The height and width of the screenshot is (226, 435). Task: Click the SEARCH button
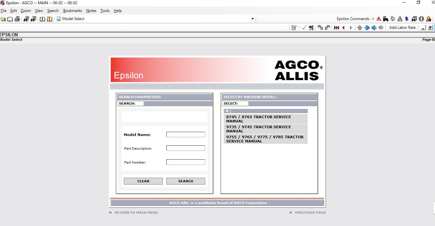click(186, 181)
